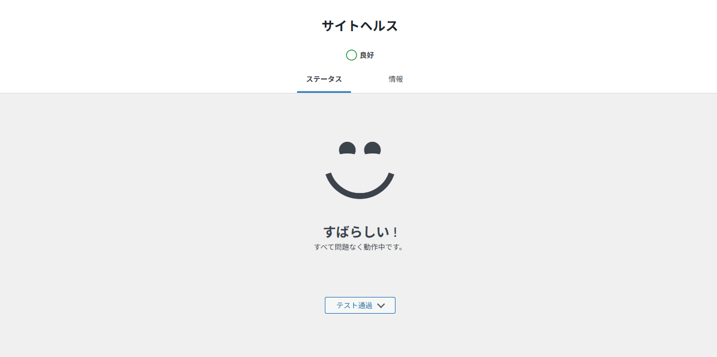This screenshot has height=357, width=717.
Task: Click the テスト通過 button label text
Action: (354, 305)
